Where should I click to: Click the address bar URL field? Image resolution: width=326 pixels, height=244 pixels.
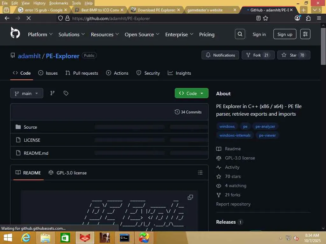click(x=162, y=18)
